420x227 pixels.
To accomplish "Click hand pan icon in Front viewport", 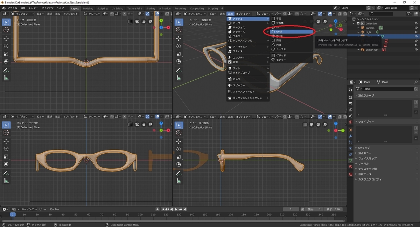I will 143,124.
